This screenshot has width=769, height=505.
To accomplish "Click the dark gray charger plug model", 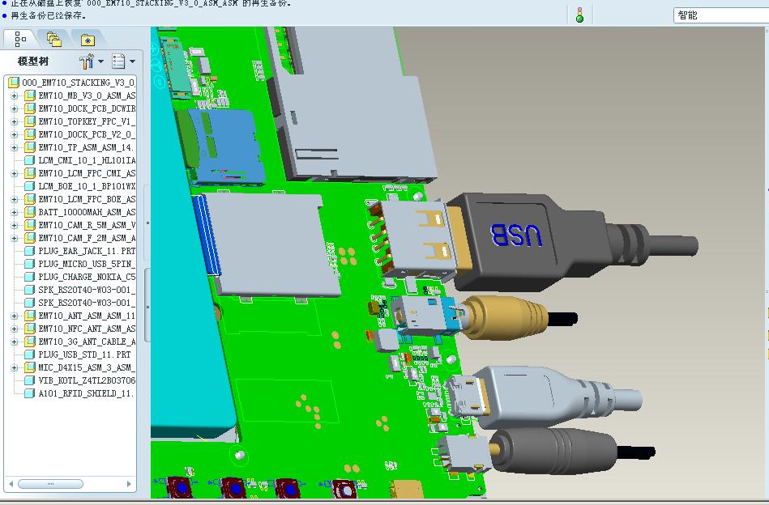I will point(559,452).
